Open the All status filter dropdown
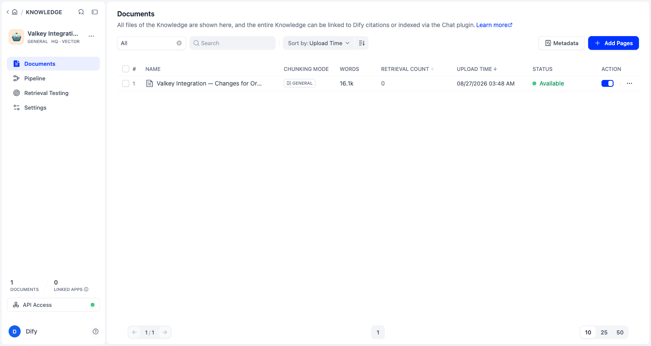The image size is (651, 346). coord(152,43)
